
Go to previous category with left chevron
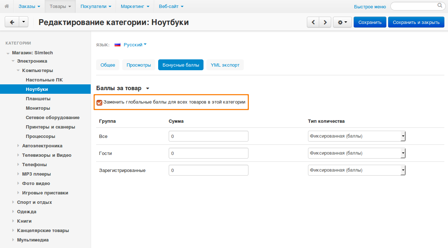(x=313, y=22)
